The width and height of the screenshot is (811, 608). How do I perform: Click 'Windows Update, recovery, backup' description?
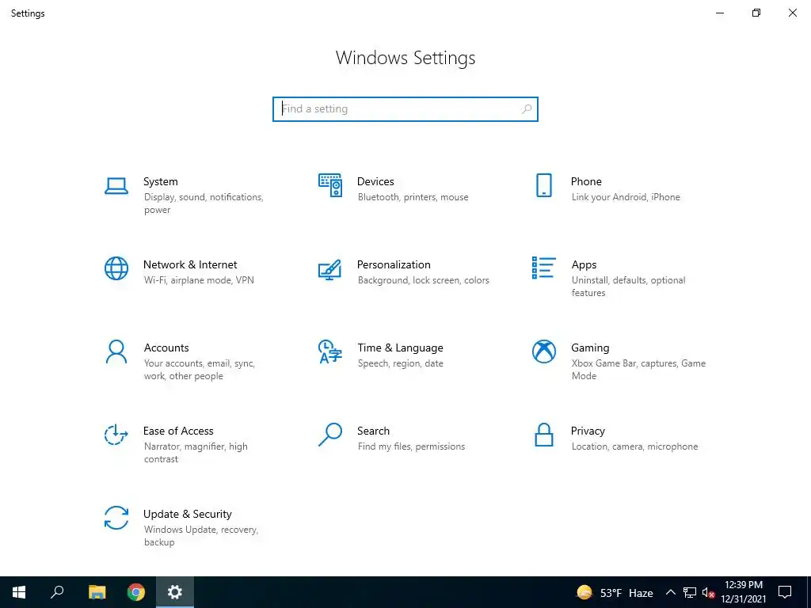(x=200, y=536)
